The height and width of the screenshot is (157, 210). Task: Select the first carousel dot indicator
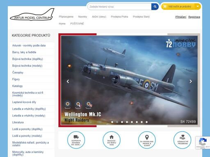tap(112, 122)
